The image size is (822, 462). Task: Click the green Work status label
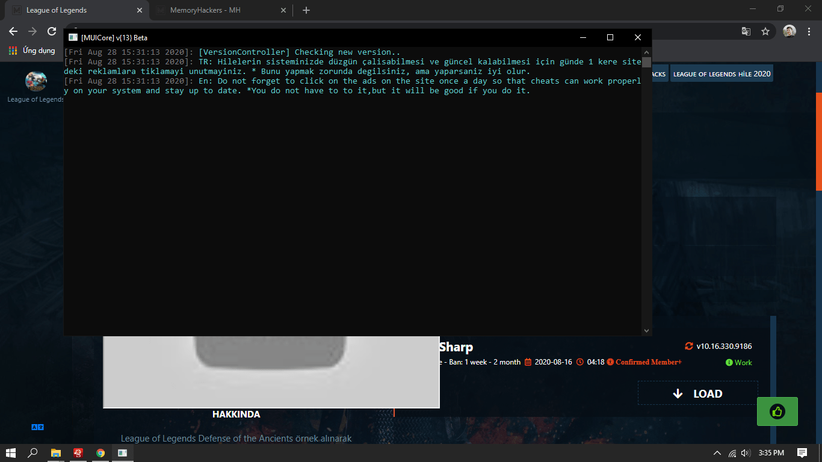[x=739, y=362]
